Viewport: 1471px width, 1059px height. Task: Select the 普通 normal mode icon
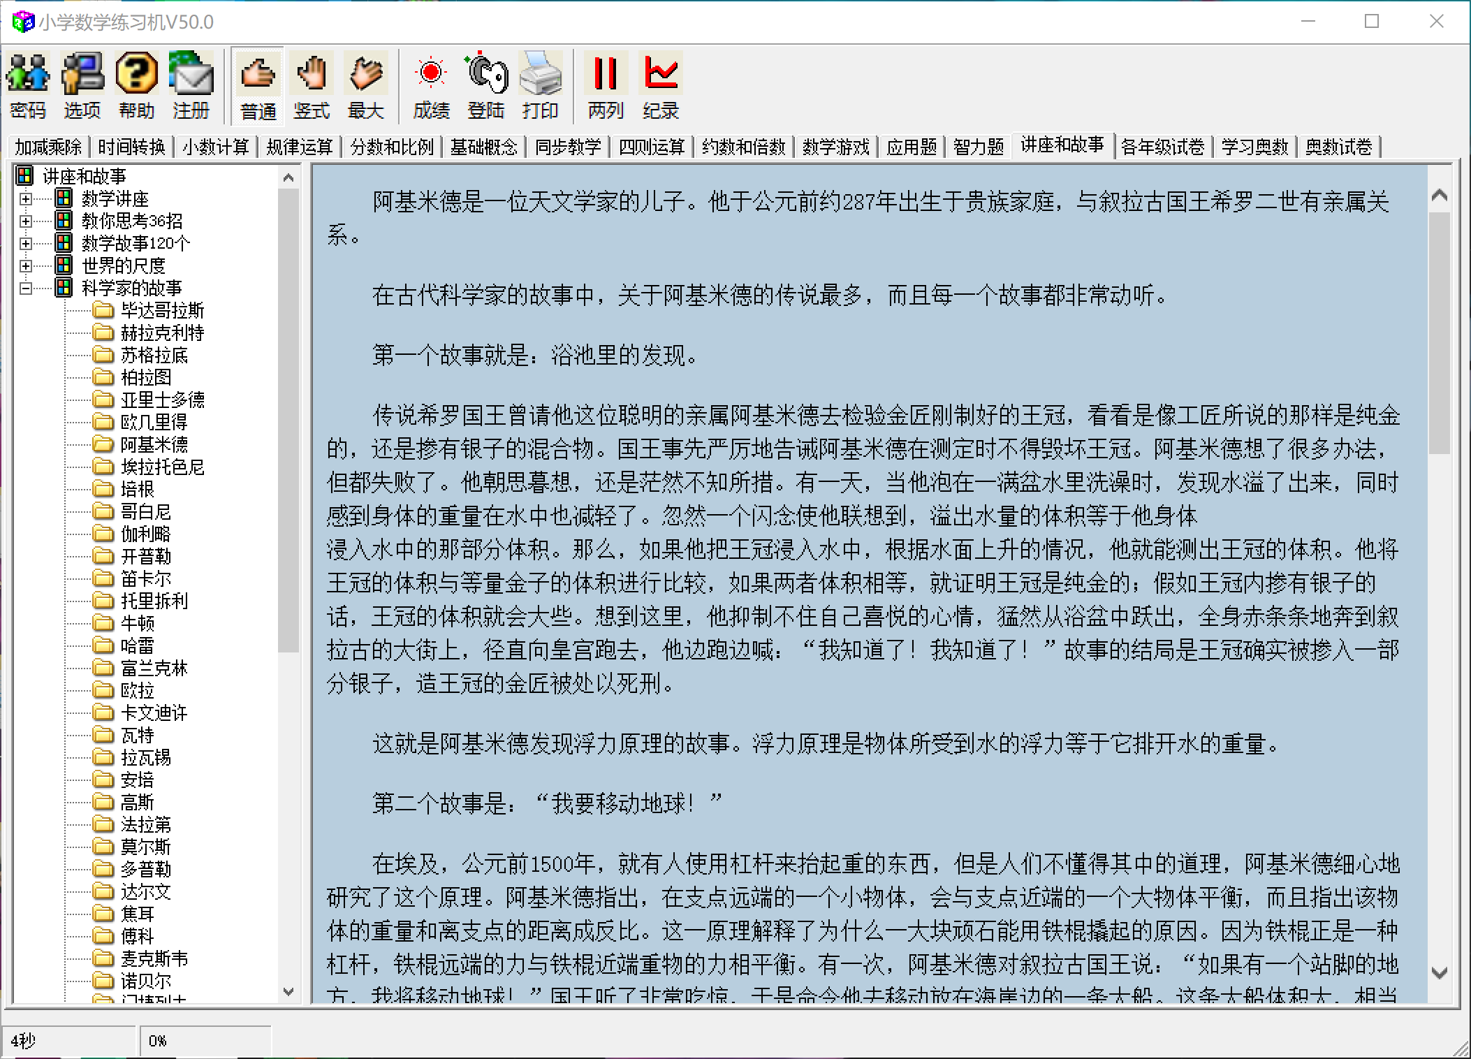(x=258, y=86)
